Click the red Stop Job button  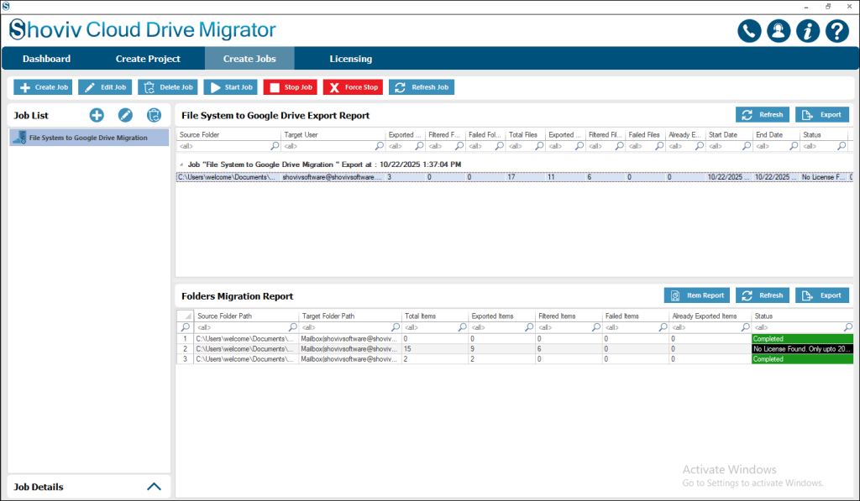[290, 87]
